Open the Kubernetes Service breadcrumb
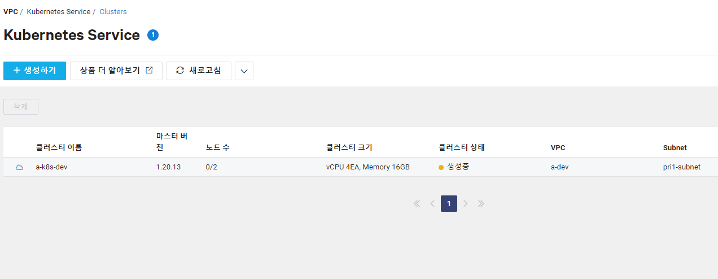 pos(59,11)
